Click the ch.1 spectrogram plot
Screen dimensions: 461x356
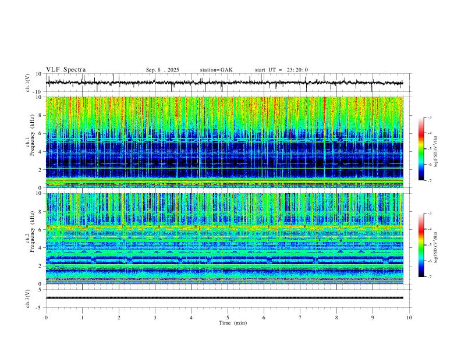224,142
